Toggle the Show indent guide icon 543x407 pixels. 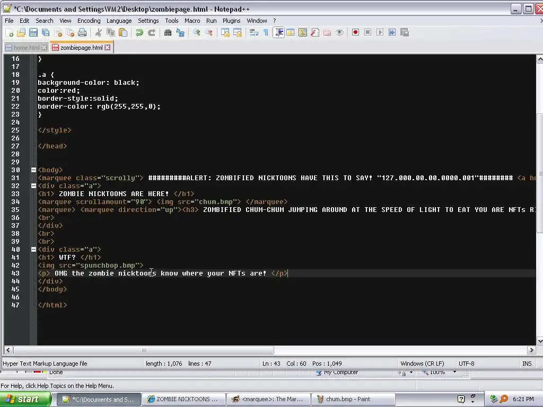pyautogui.click(x=278, y=32)
